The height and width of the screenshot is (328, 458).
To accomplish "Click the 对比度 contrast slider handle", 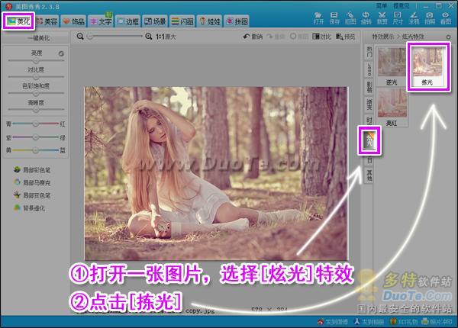I will click(36, 77).
